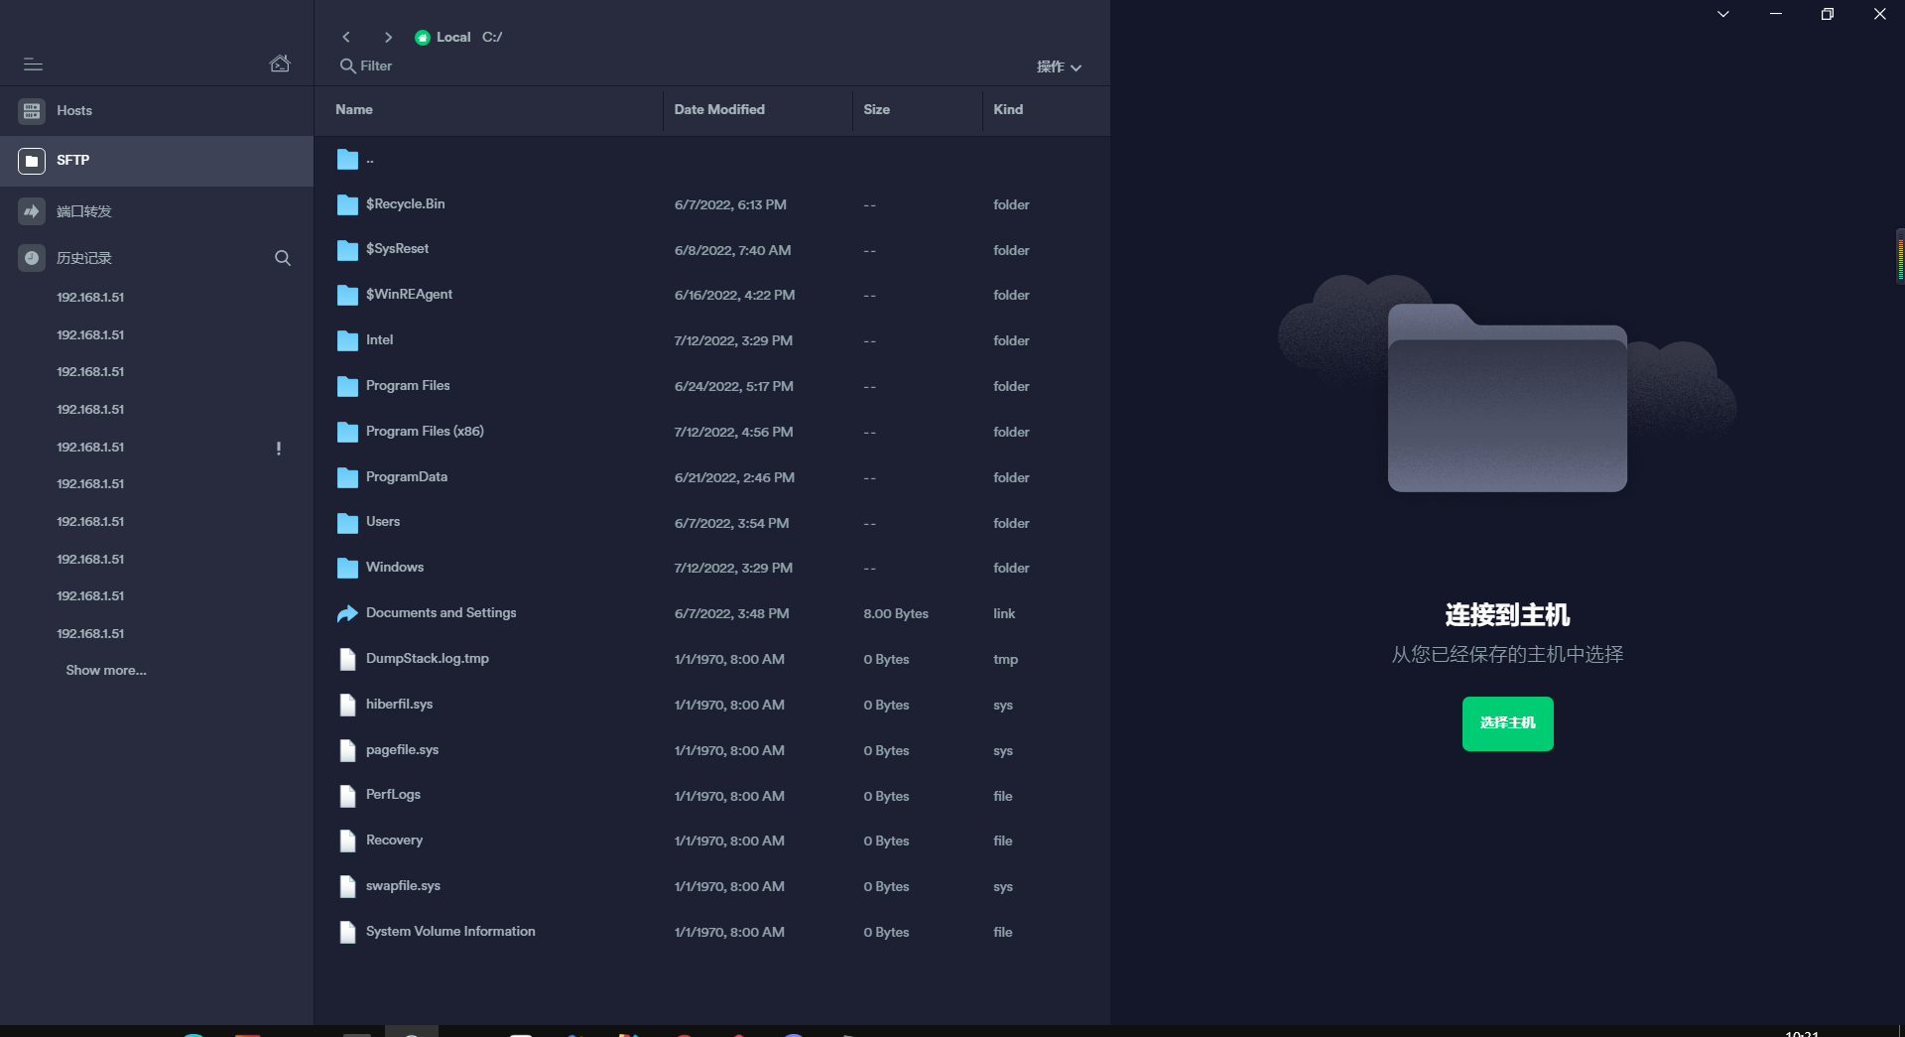Search the history list with the magnifier icon
The image size is (1905, 1037).
click(x=283, y=258)
